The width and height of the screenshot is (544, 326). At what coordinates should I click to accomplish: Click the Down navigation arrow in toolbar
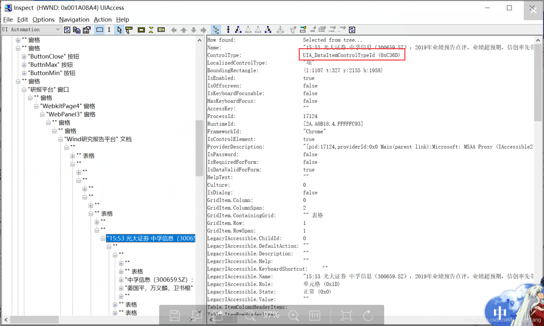tap(193, 30)
